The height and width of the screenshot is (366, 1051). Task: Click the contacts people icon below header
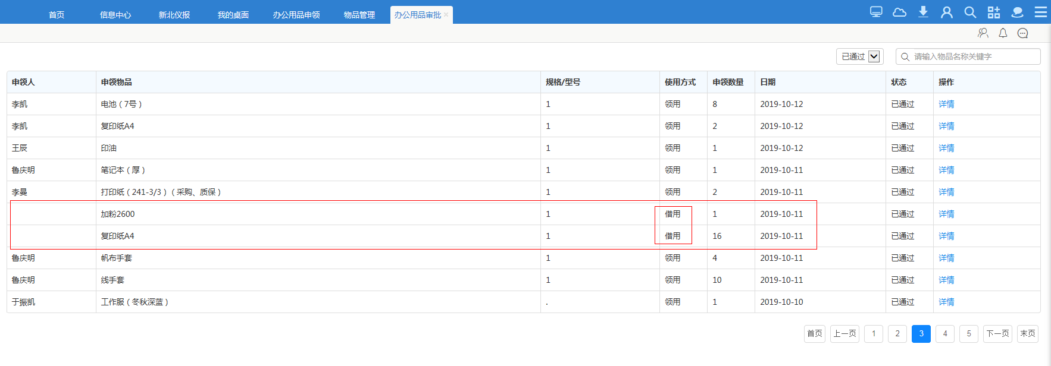point(983,33)
